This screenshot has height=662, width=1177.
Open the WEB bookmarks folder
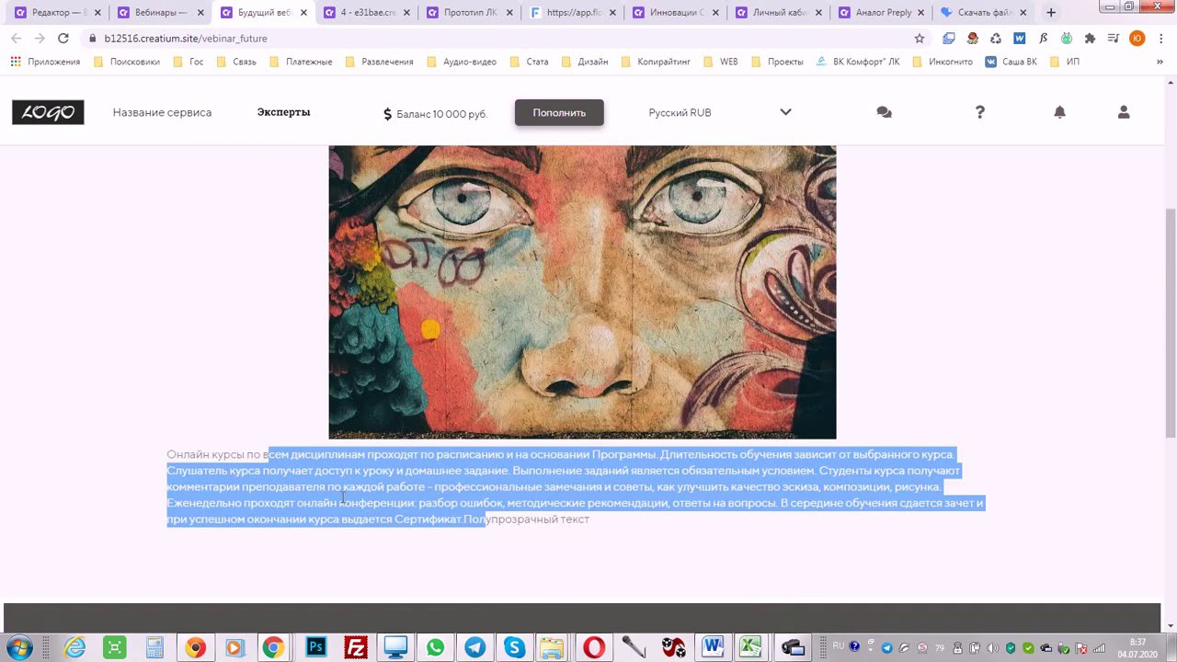[x=720, y=62]
